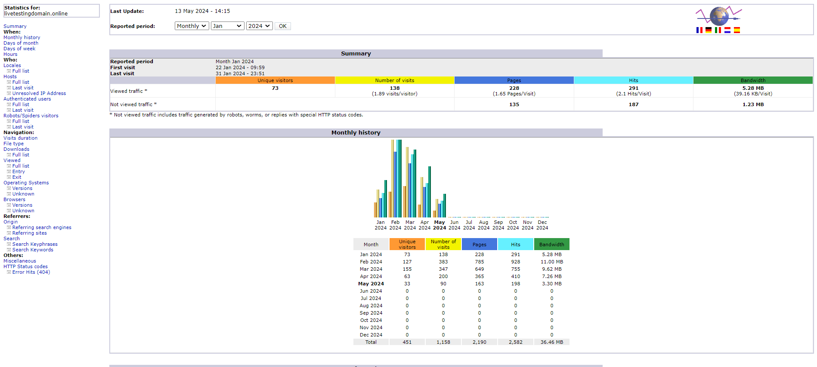This screenshot has width=817, height=367.
Task: Click the Mar 2024 row in history table
Action: (461, 269)
